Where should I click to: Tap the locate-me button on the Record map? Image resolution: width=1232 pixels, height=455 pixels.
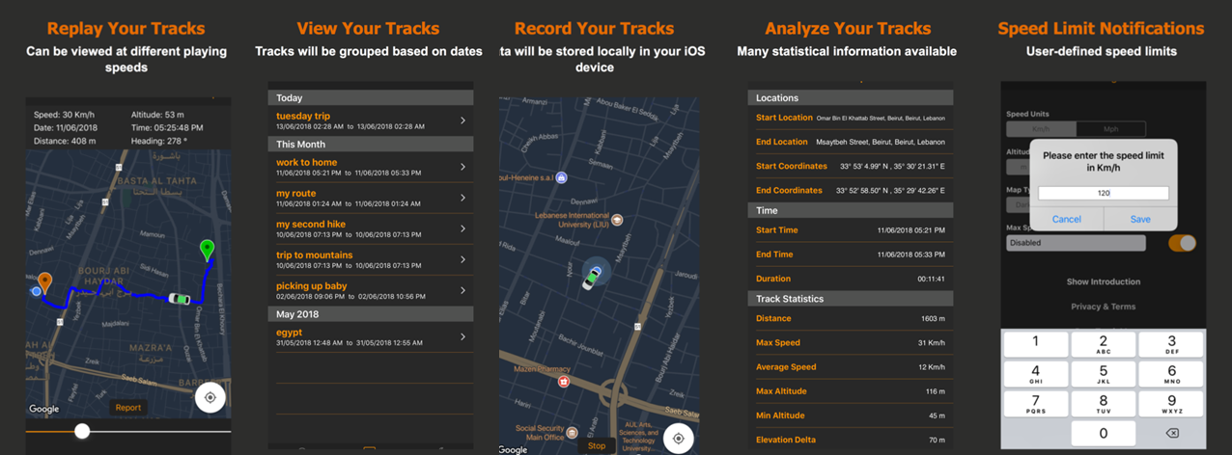tap(679, 438)
